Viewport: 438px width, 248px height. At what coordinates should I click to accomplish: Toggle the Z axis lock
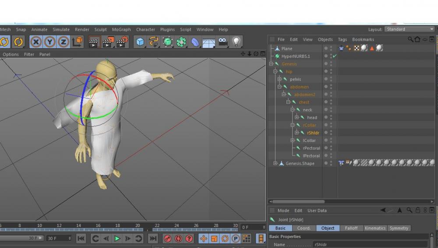(x=64, y=42)
